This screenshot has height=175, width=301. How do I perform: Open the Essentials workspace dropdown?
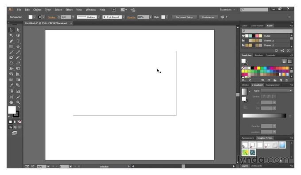[227, 10]
